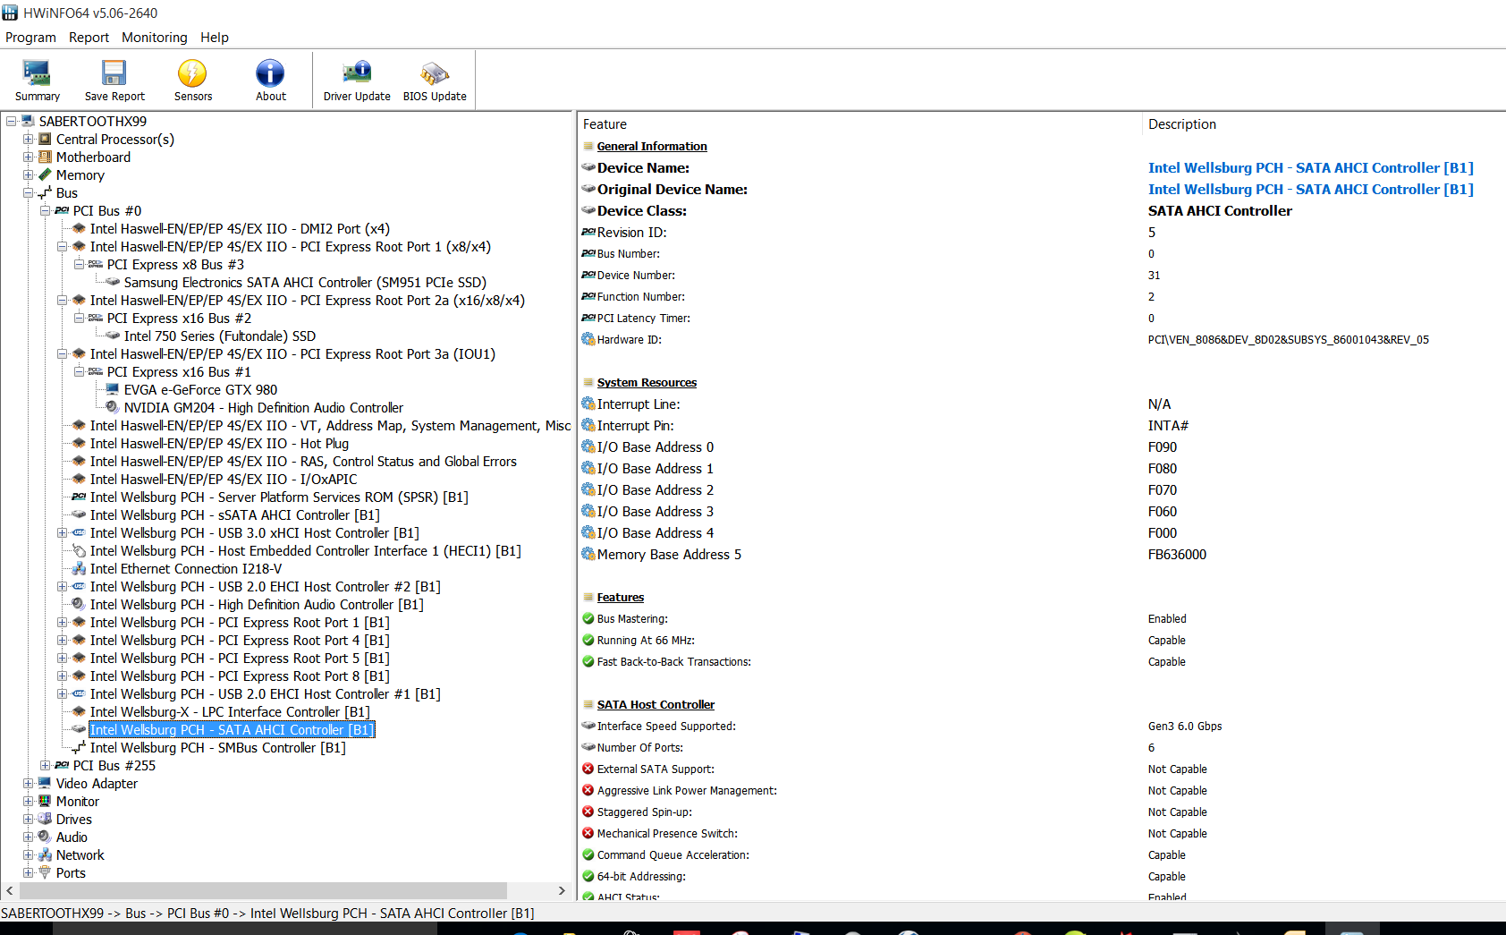Image resolution: width=1506 pixels, height=935 pixels.
Task: Select Intel Wellsburg SMBus Controller [B1]
Action: click(x=218, y=748)
